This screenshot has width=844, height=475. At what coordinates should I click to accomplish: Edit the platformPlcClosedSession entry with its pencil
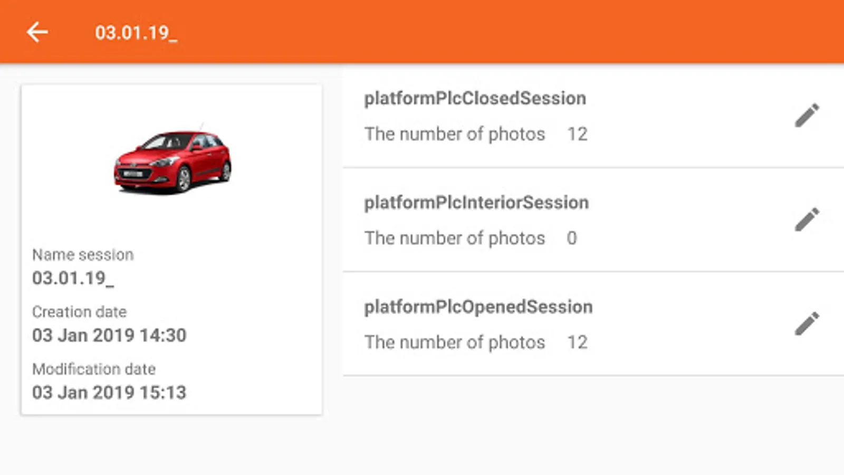click(807, 115)
